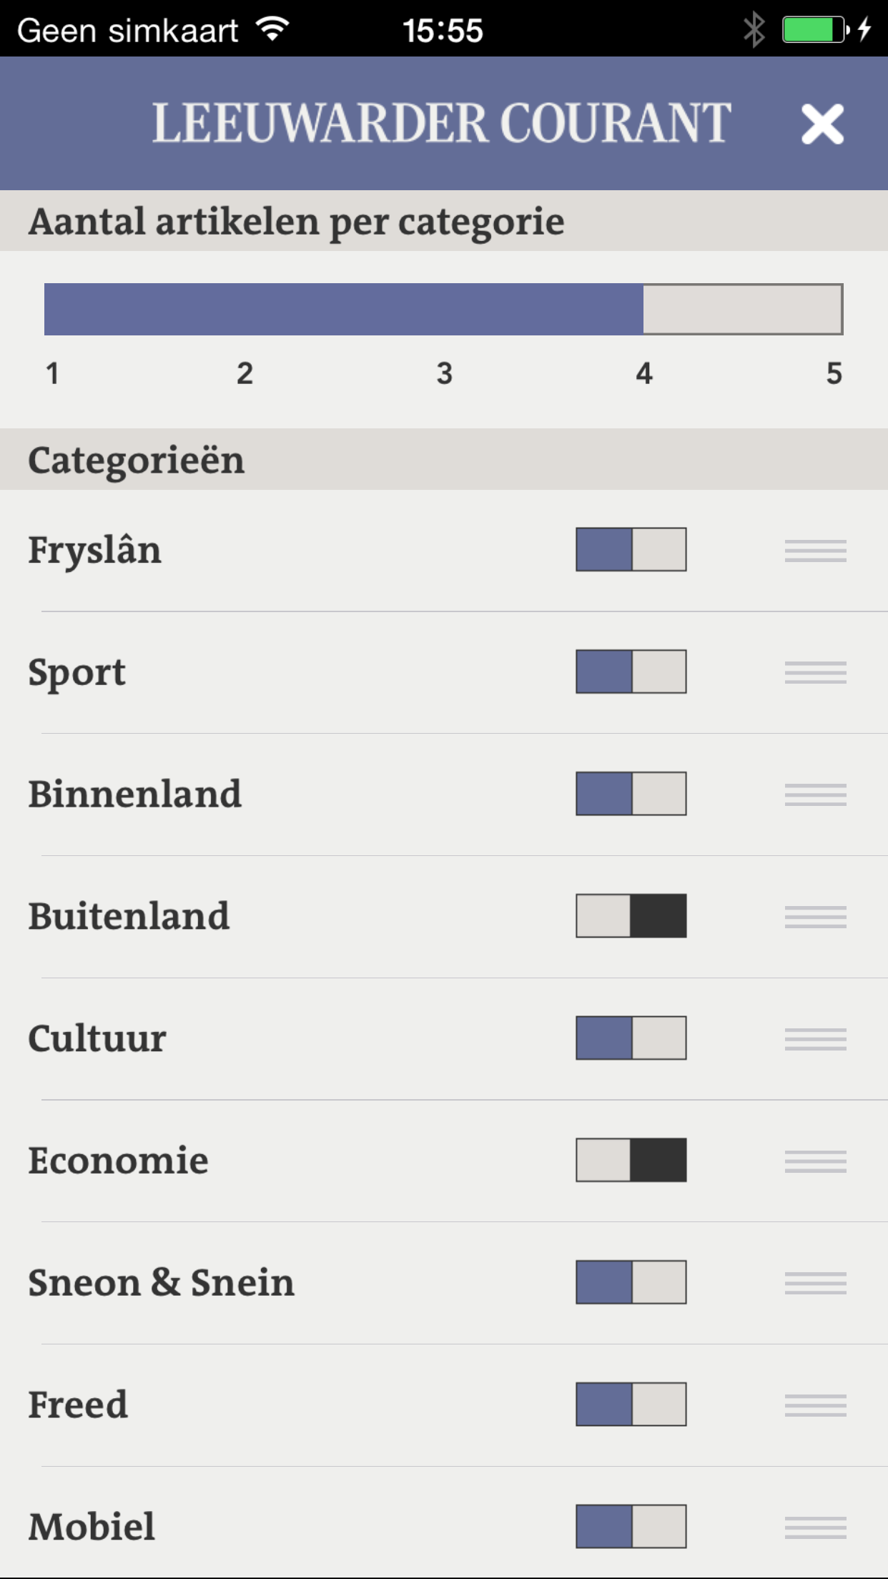This screenshot has width=888, height=1579.
Task: Tap the Leeuwarder Courant header title
Action: tap(441, 124)
